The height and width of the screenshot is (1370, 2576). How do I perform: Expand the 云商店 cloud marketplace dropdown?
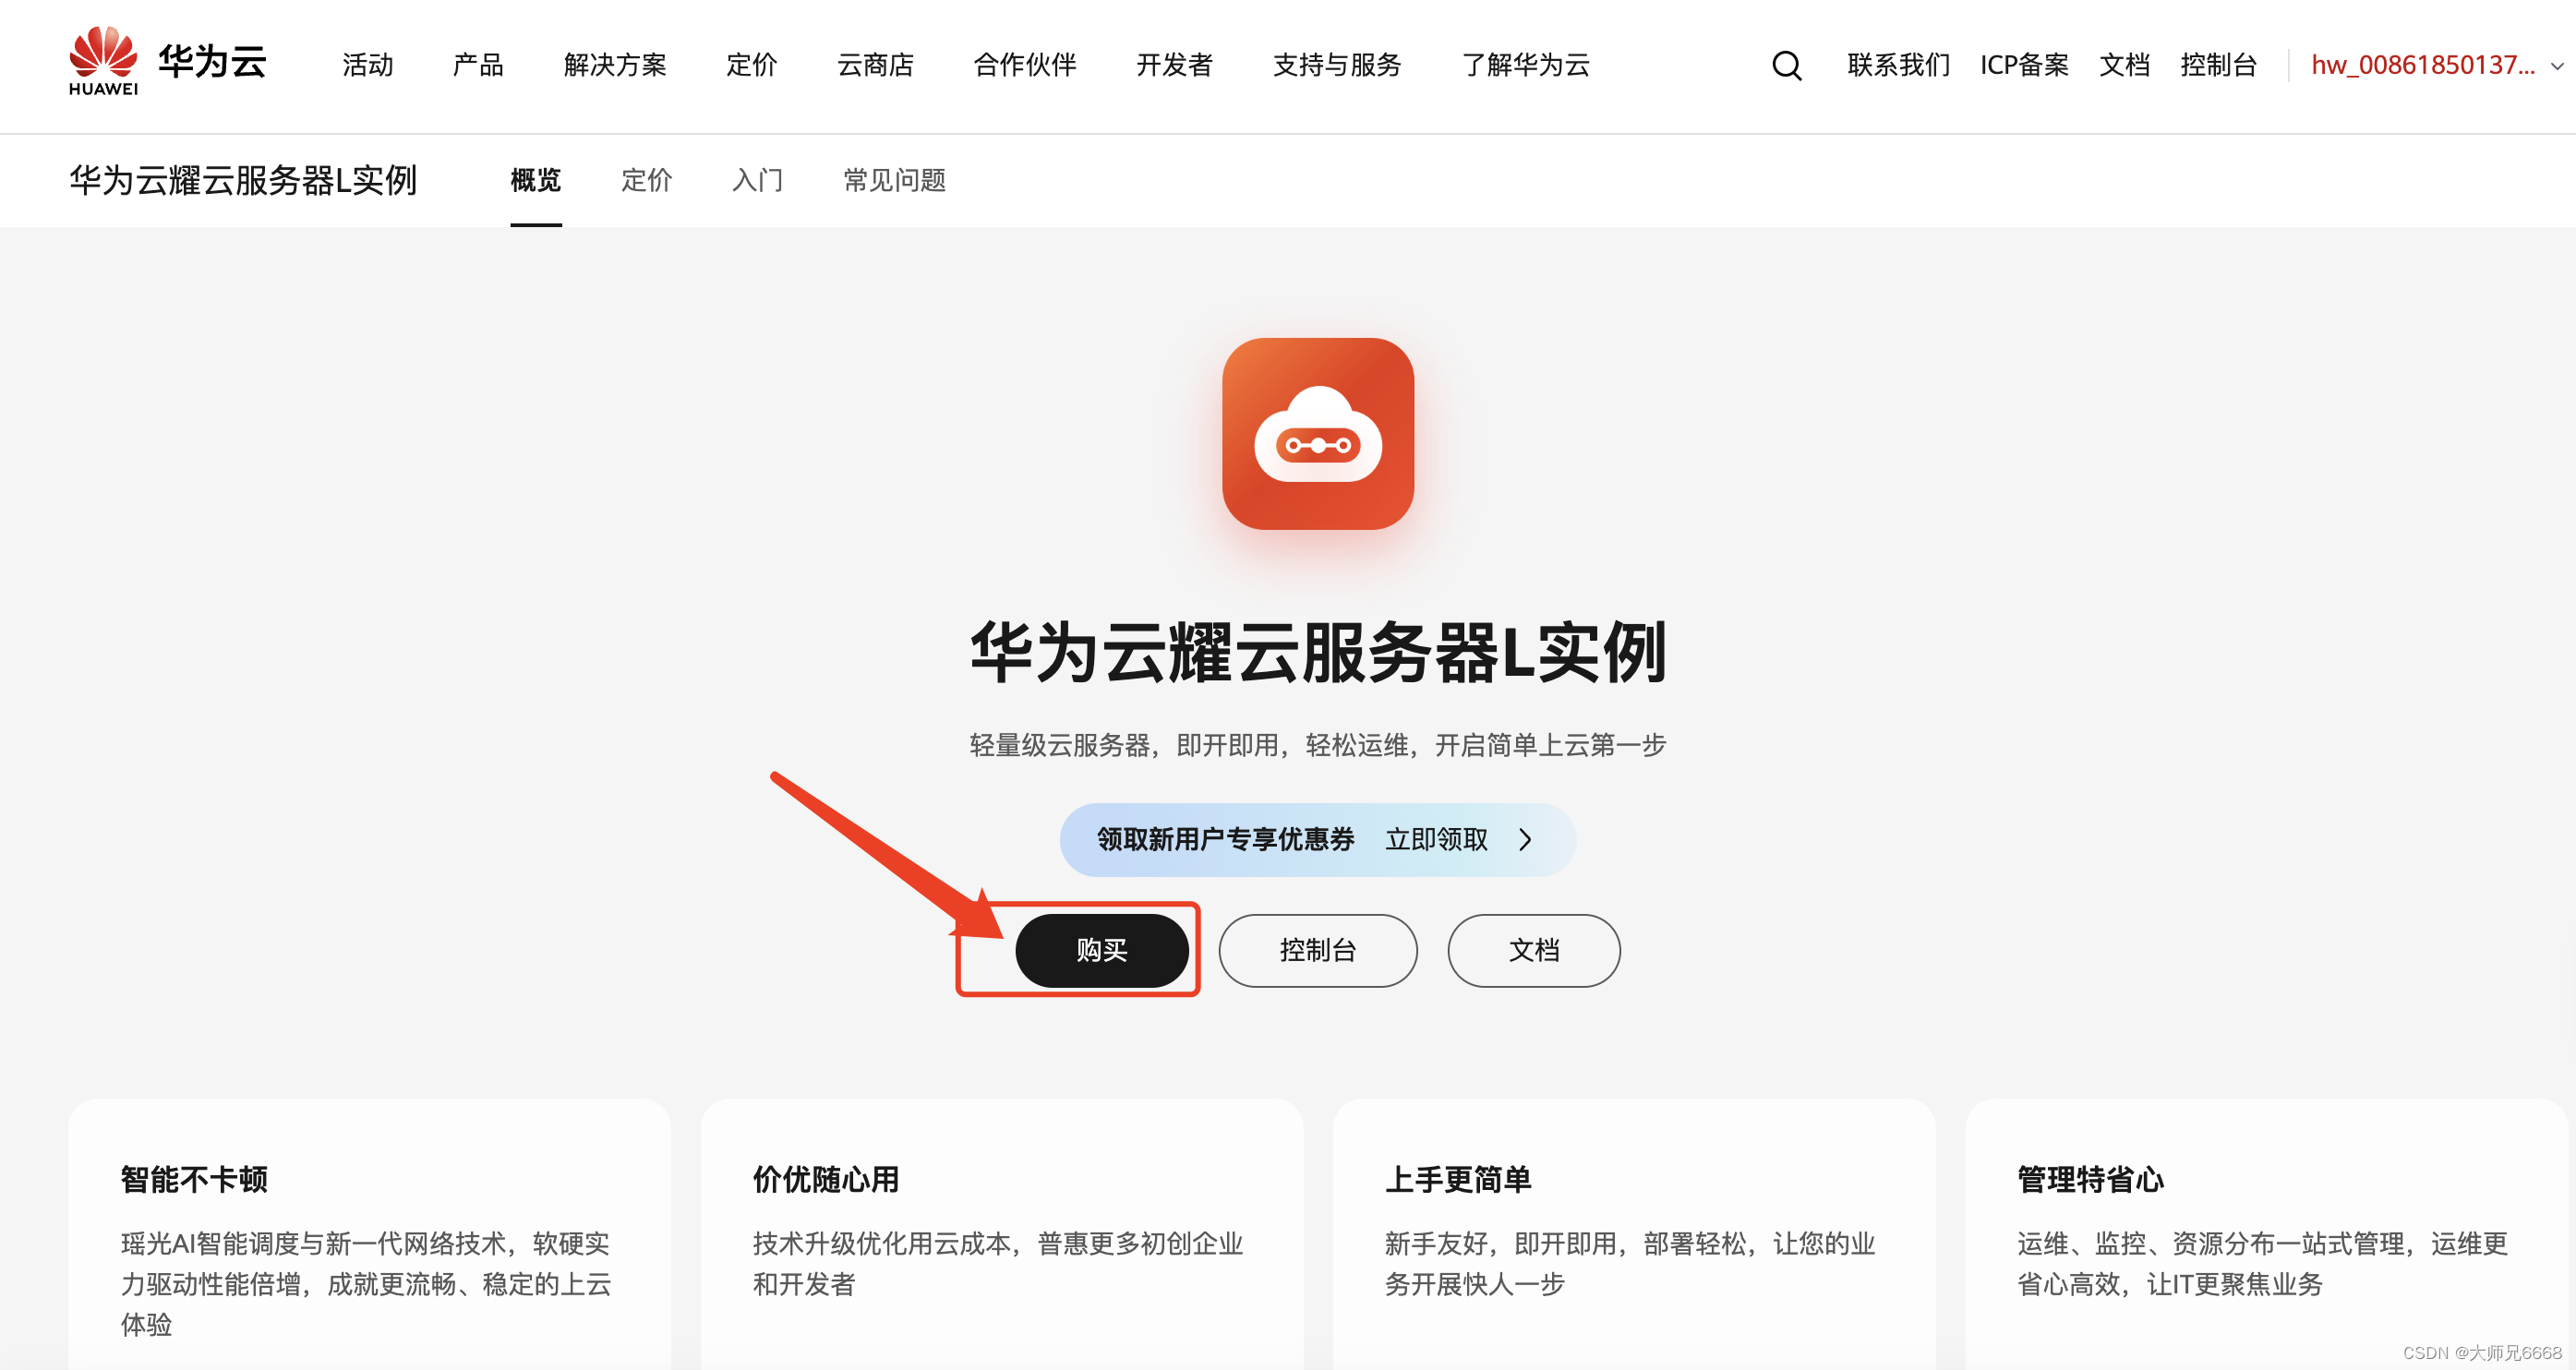tap(871, 65)
